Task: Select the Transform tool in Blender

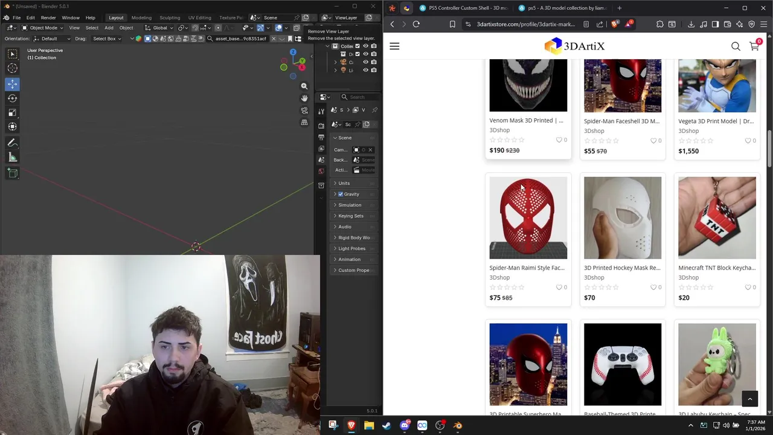Action: pyautogui.click(x=12, y=126)
